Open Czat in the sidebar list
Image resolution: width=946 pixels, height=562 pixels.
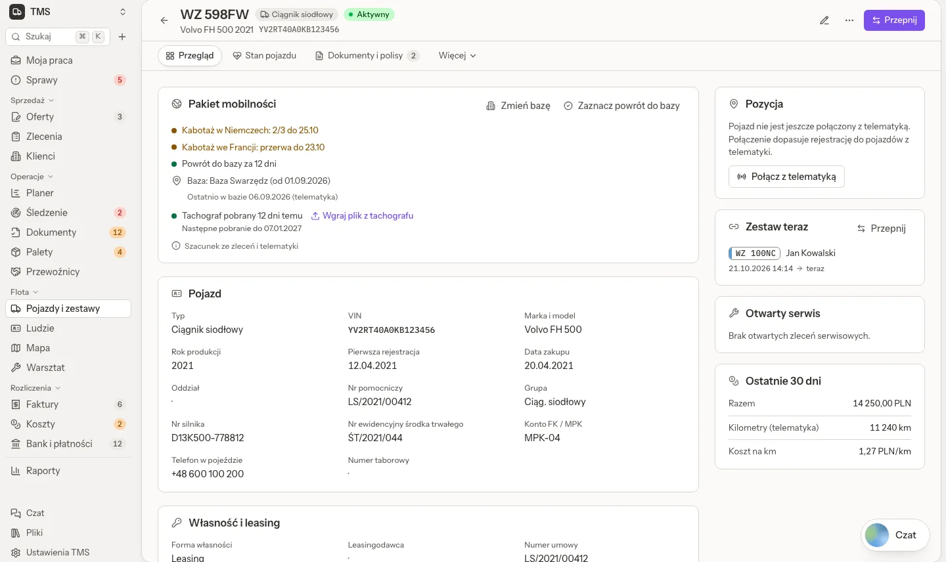pos(68,513)
